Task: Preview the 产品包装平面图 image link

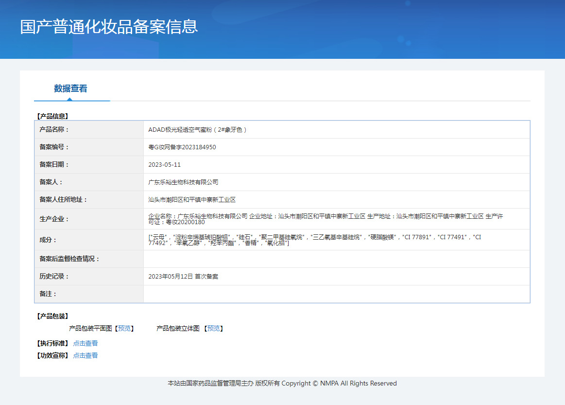Action: click(x=124, y=328)
